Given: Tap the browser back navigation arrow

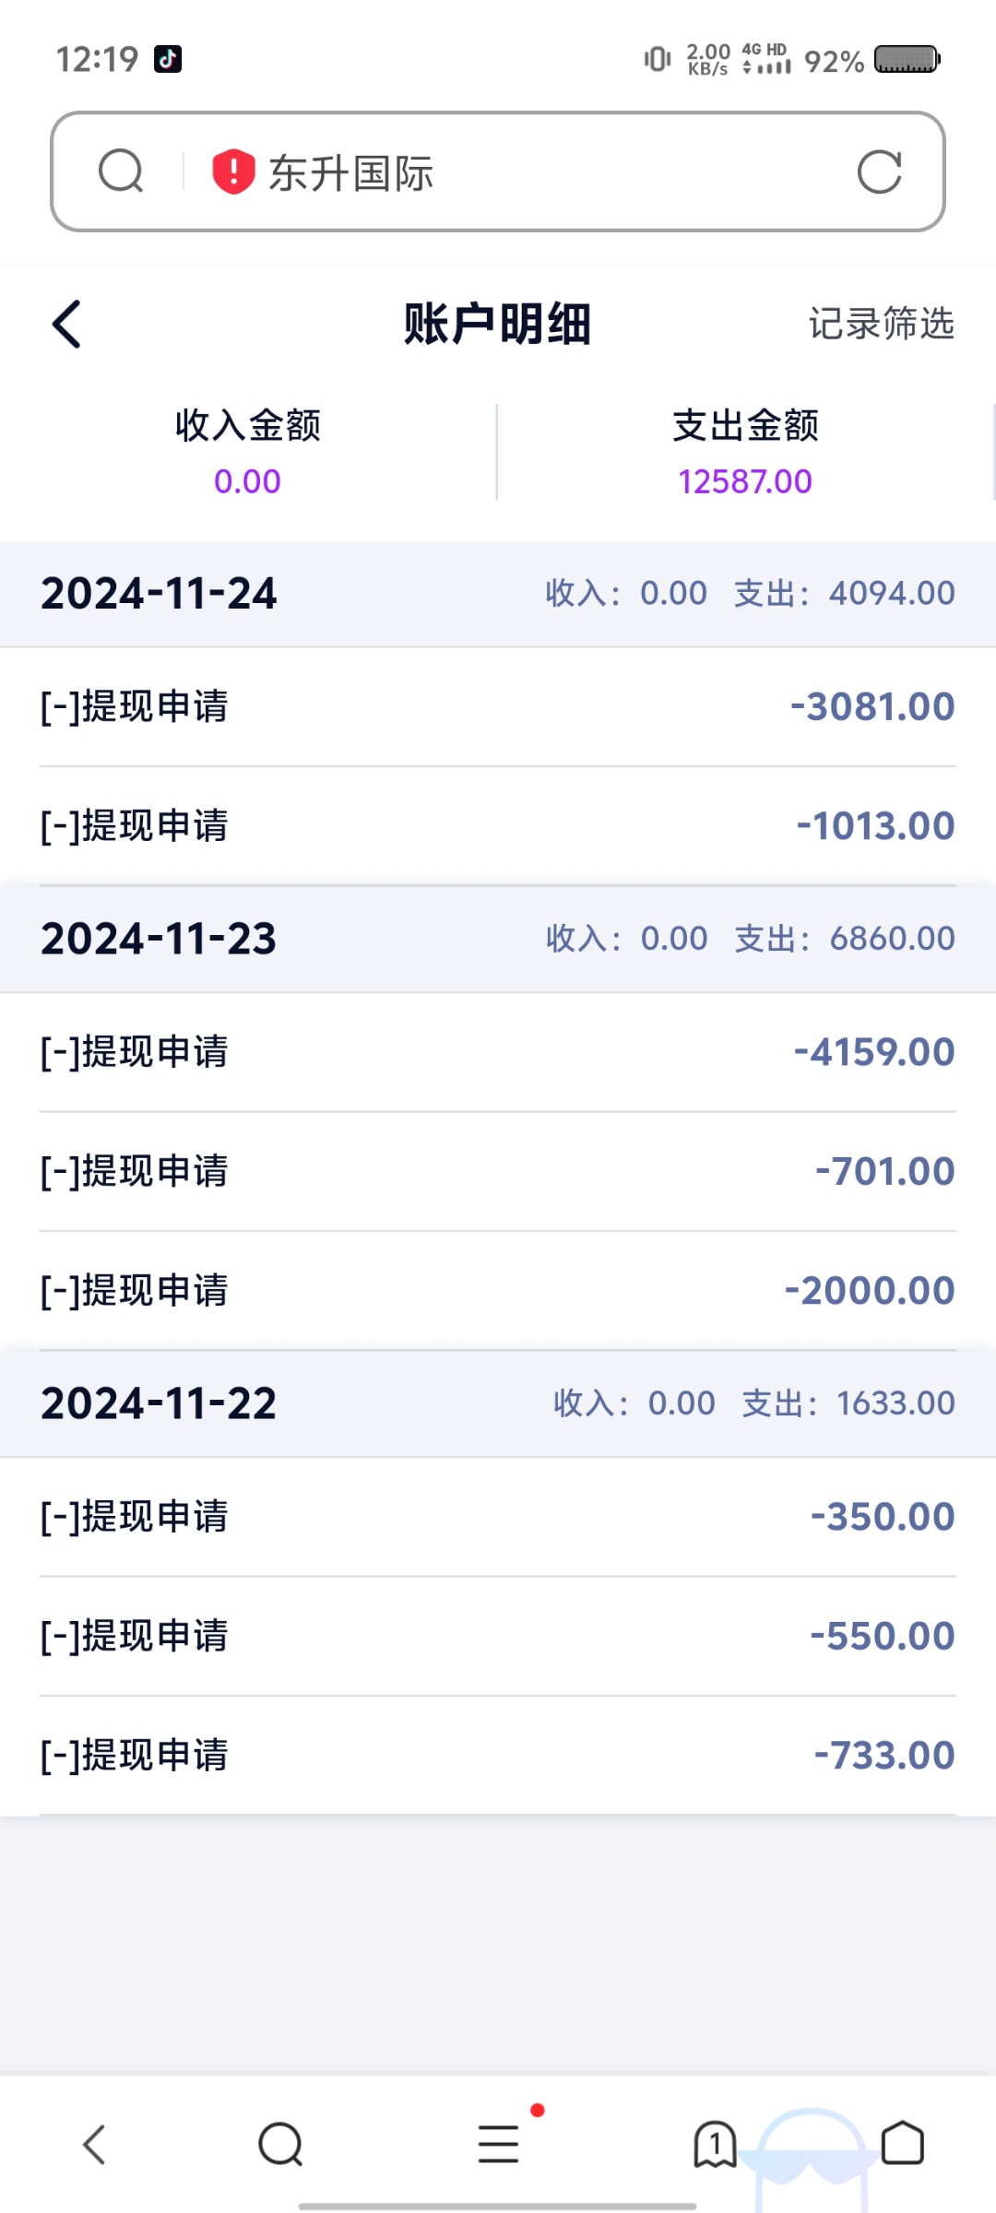Looking at the screenshot, I should (x=95, y=2144).
